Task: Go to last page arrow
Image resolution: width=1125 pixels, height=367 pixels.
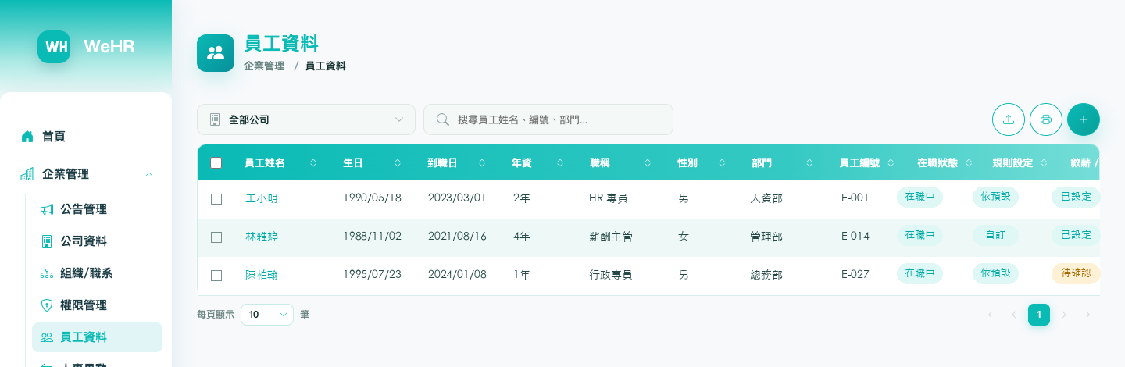Action: coord(1088,315)
